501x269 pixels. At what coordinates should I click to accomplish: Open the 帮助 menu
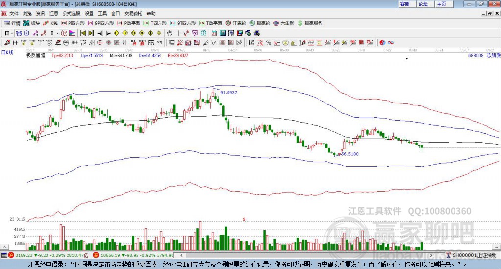151,13
